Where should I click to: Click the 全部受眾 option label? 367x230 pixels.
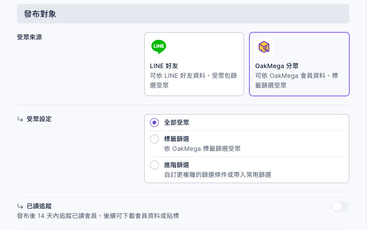click(176, 123)
